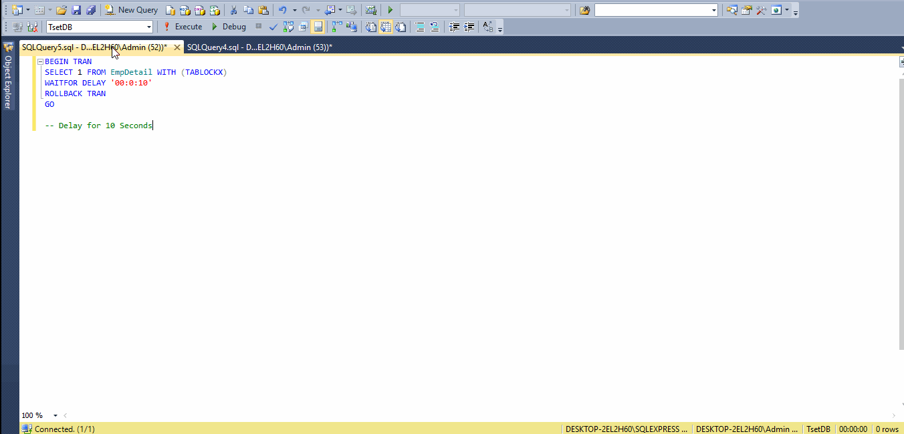
Task: Click the Save icon on the toolbar
Action: (x=76, y=9)
